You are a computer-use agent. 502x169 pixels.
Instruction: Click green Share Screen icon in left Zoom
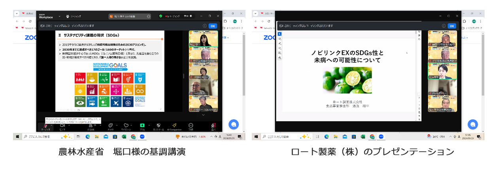point(142,125)
